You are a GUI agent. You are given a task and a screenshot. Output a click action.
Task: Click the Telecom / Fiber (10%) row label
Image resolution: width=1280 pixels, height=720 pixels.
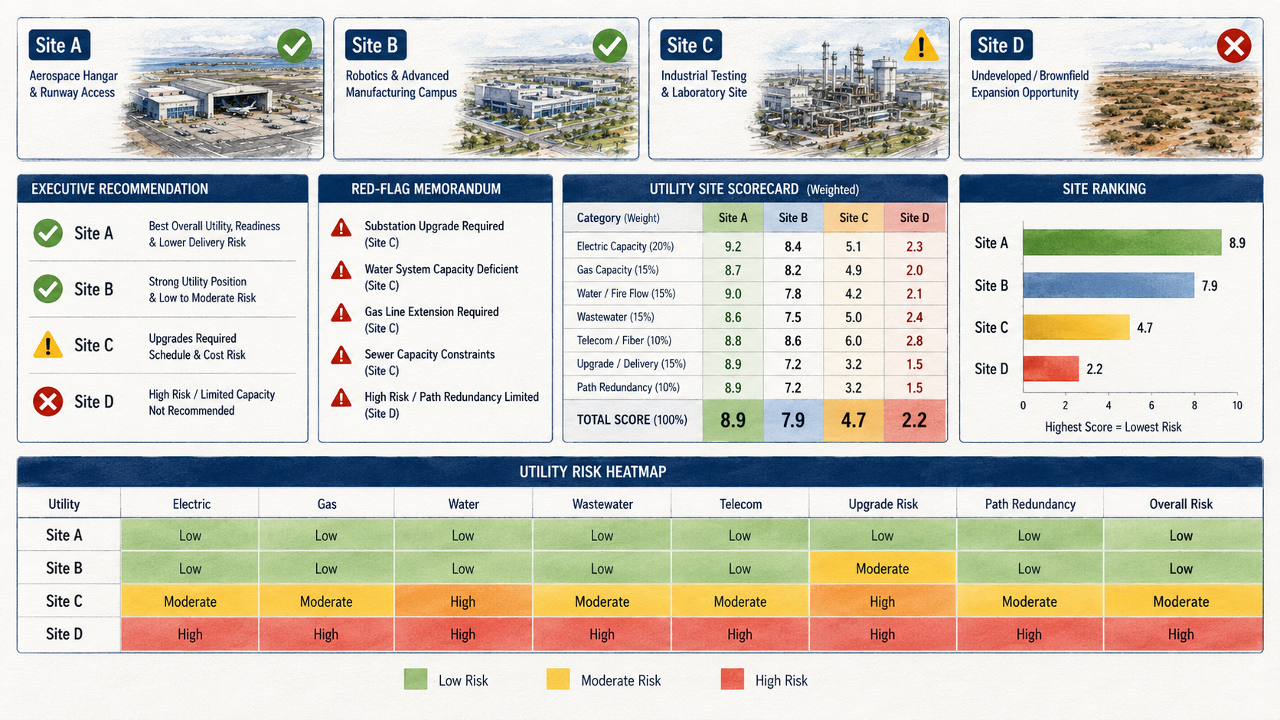coord(624,340)
